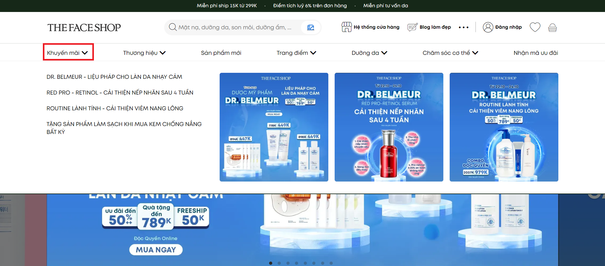Open ROUTINE LÀNH TÍNH viêm nang lông link
Screen dimensions: 605x266
(x=115, y=108)
